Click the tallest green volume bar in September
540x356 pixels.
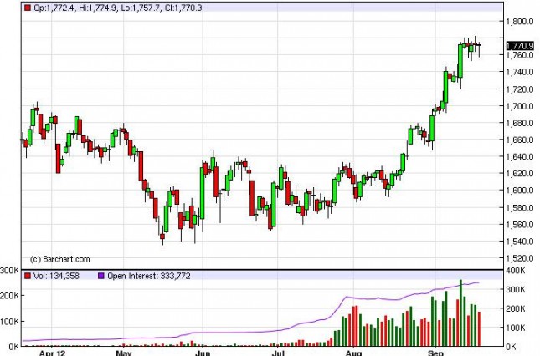[460, 313]
